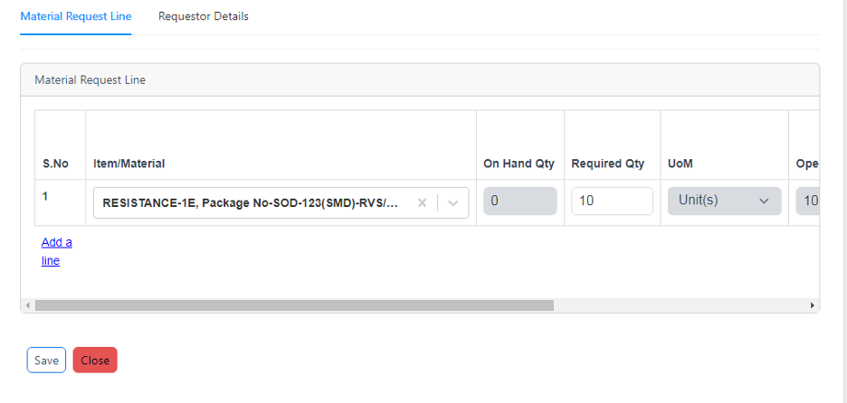Click the horizontal scrollbar right arrow
Screen dimensions: 847x403
812,305
